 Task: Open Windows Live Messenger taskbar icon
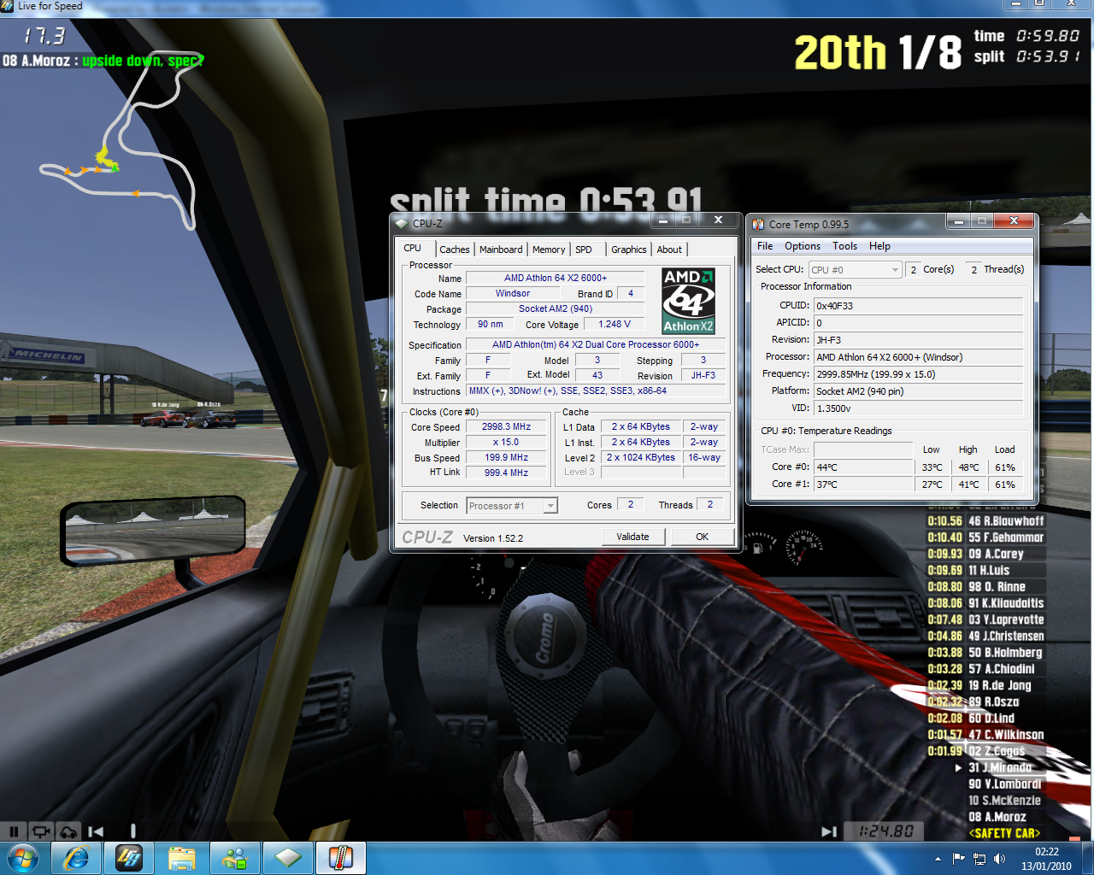coord(235,858)
